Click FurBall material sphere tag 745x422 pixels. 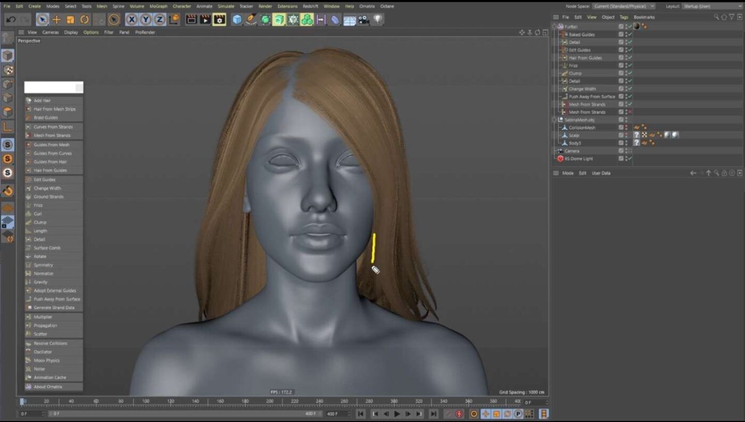[x=636, y=26]
